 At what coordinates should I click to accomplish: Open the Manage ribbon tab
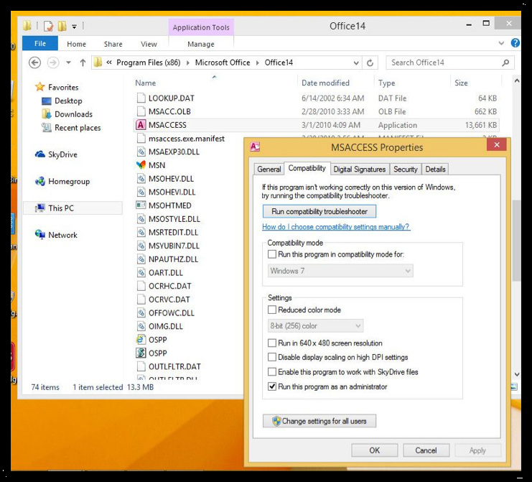click(x=201, y=44)
